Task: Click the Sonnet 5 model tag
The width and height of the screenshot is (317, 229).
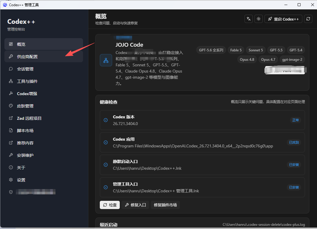Action: 256,50
